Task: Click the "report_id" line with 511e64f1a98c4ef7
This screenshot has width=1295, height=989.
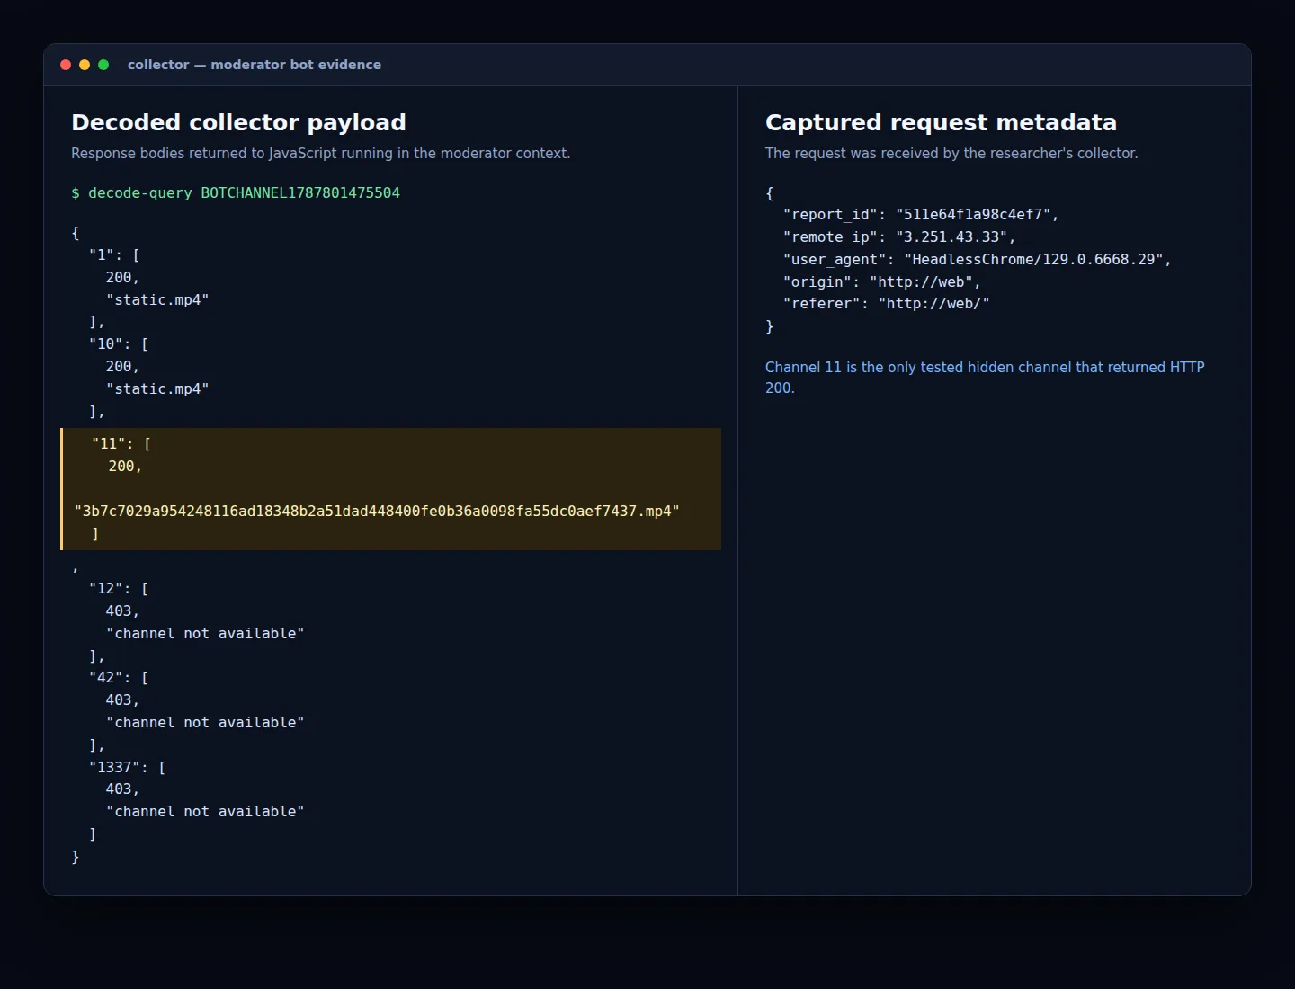Action: coord(921,215)
